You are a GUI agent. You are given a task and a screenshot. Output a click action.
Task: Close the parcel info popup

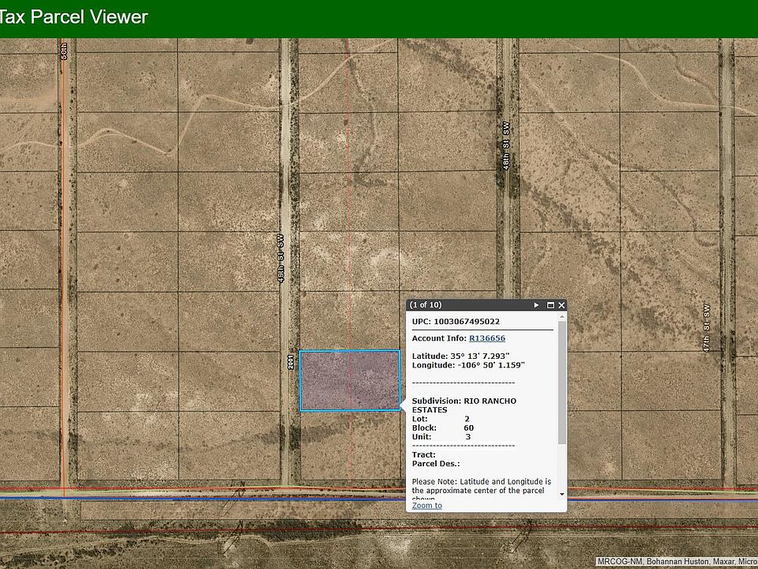coord(561,305)
